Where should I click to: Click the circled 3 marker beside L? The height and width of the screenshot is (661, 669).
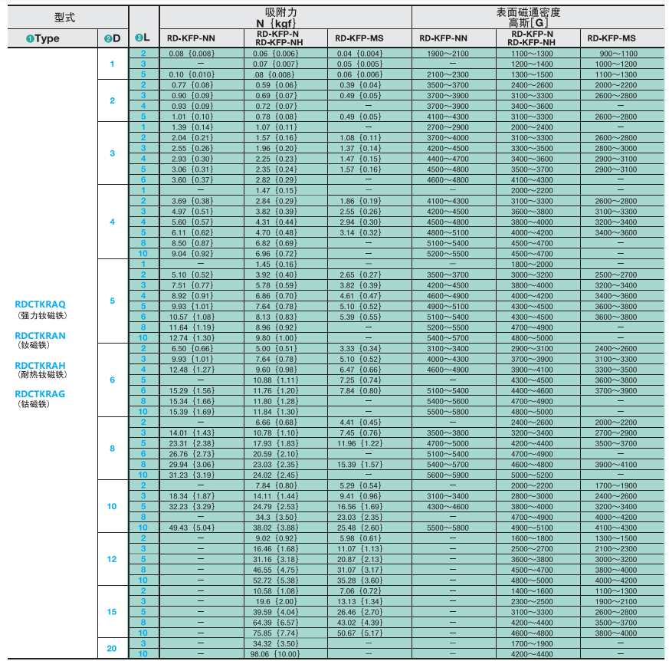(x=137, y=37)
